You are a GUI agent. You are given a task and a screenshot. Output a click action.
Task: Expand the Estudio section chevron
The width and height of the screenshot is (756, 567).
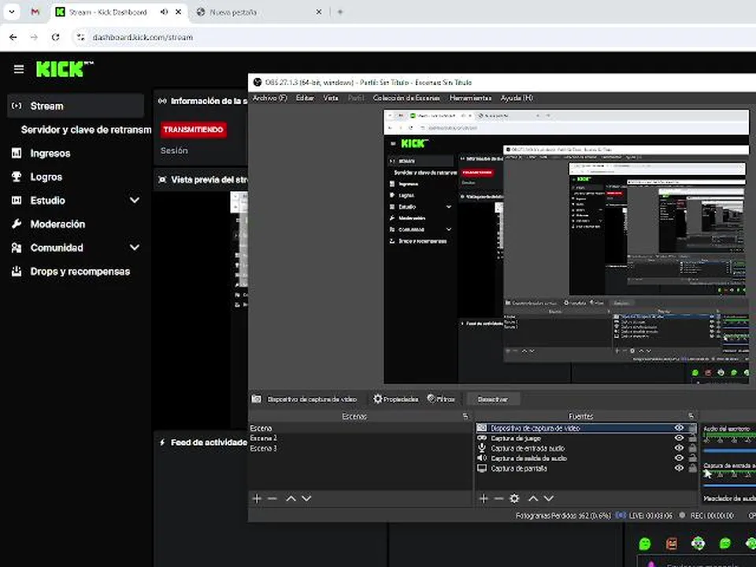click(135, 200)
